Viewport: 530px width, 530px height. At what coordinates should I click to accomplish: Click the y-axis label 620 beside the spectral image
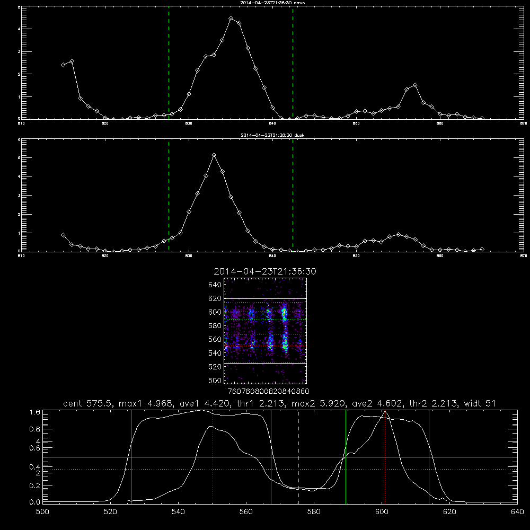click(x=215, y=298)
